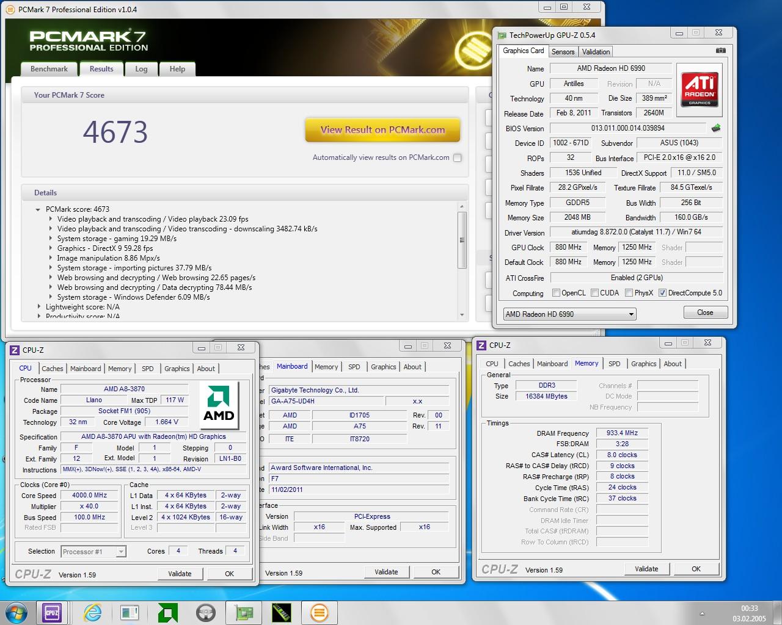The image size is (782, 625).
Task: Toggle the CUDA checkbox in GPU-Z
Action: tap(594, 293)
